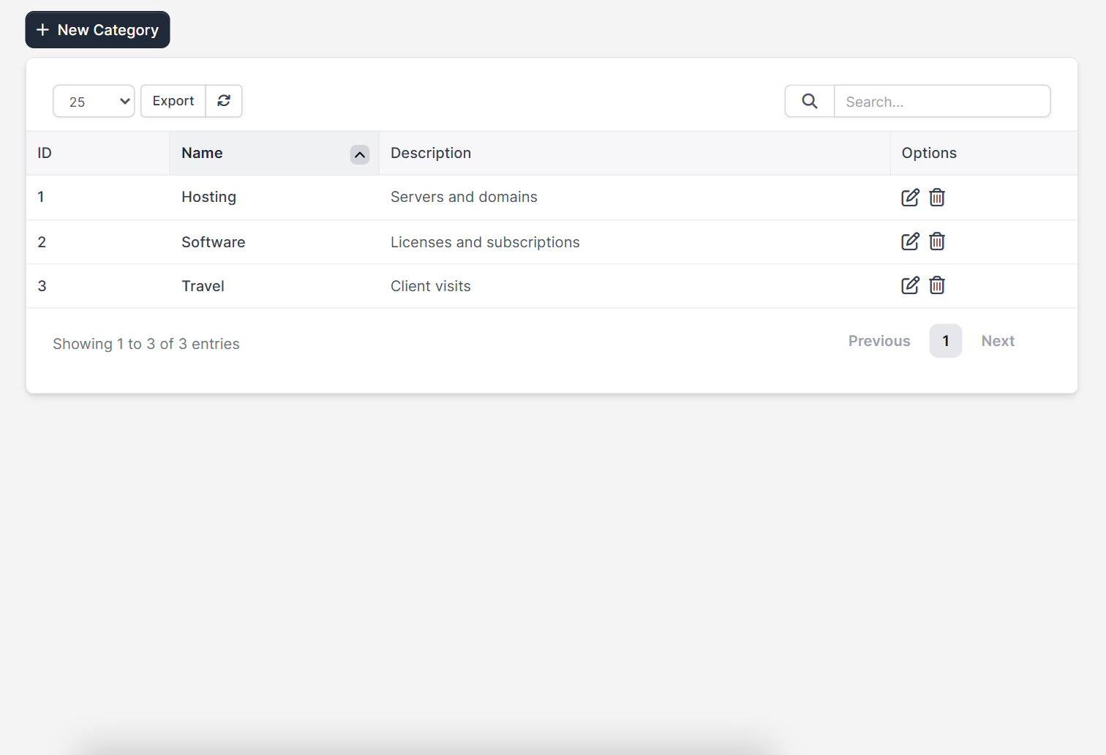Select page 1 in pagination

(946, 341)
